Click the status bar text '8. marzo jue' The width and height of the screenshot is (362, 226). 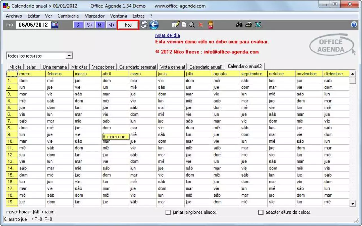click(16, 220)
